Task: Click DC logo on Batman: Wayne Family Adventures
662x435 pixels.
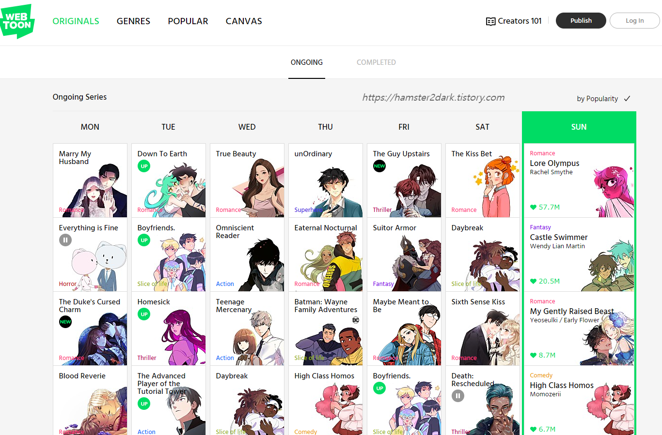Action: tap(356, 320)
